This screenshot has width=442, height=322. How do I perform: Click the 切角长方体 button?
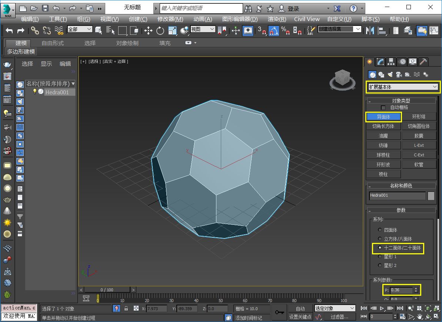(383, 126)
